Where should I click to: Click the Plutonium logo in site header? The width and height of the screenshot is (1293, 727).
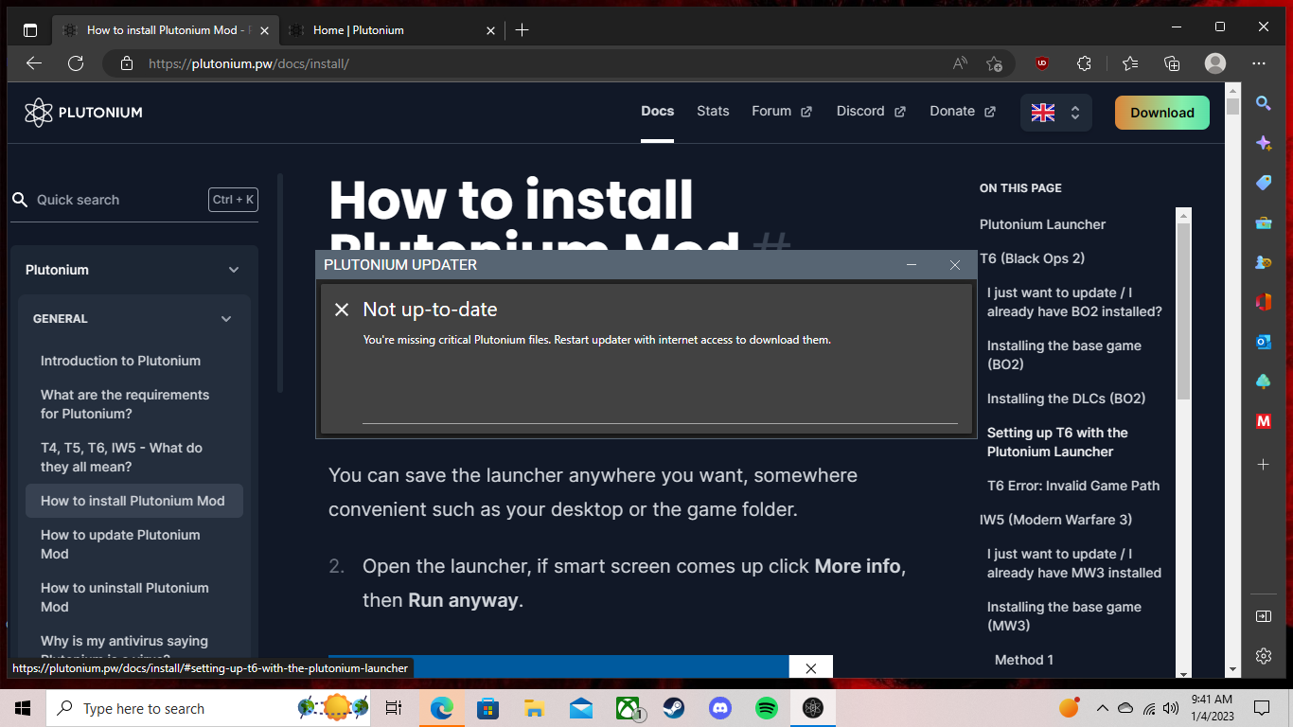83,113
